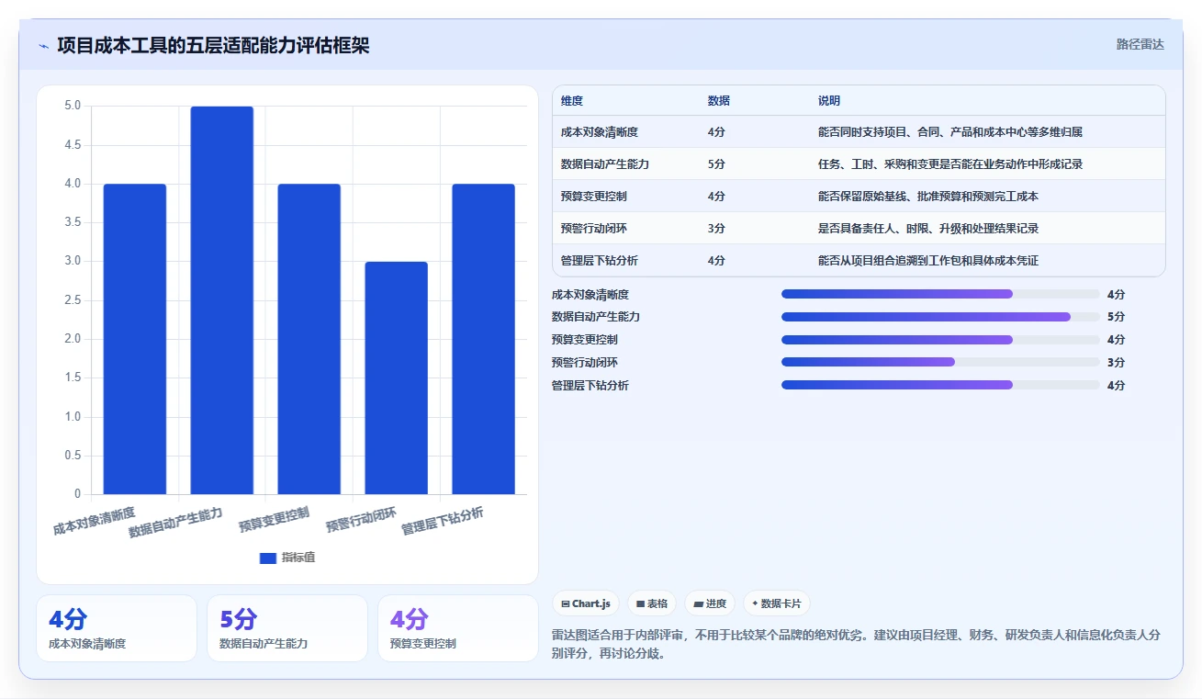Viewport: 1202px width, 699px height.
Task: Click the page title 项目成本工具的五层适配能力评估框架
Action: point(213,45)
